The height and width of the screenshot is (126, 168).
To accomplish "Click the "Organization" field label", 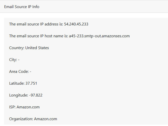I will pos(21,119).
